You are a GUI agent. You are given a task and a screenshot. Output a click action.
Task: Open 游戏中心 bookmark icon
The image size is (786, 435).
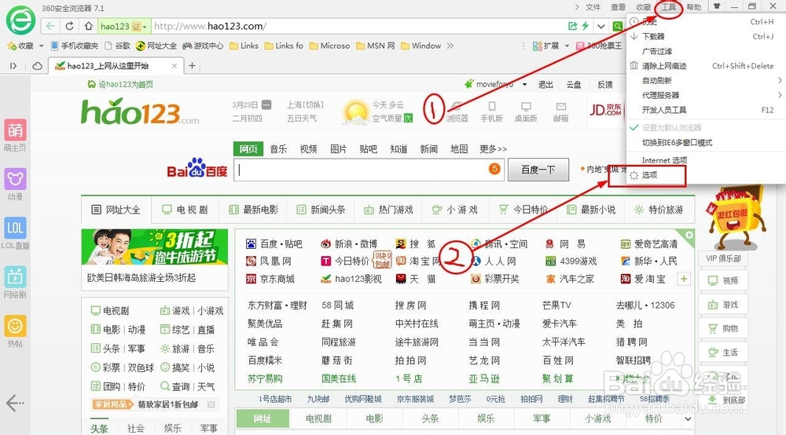pyautogui.click(x=187, y=46)
